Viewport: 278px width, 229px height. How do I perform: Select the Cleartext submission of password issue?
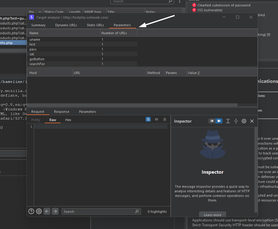[x=224, y=5]
